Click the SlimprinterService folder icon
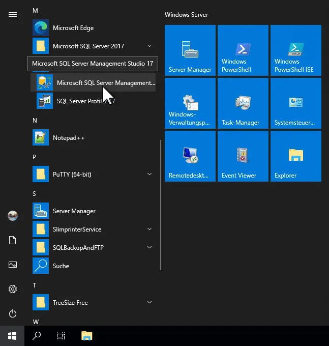329x346 pixels. point(41,229)
